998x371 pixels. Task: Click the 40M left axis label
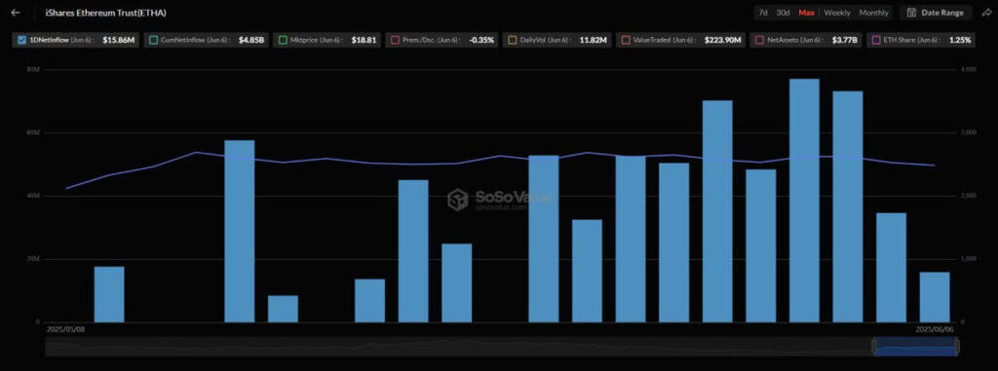coord(33,196)
